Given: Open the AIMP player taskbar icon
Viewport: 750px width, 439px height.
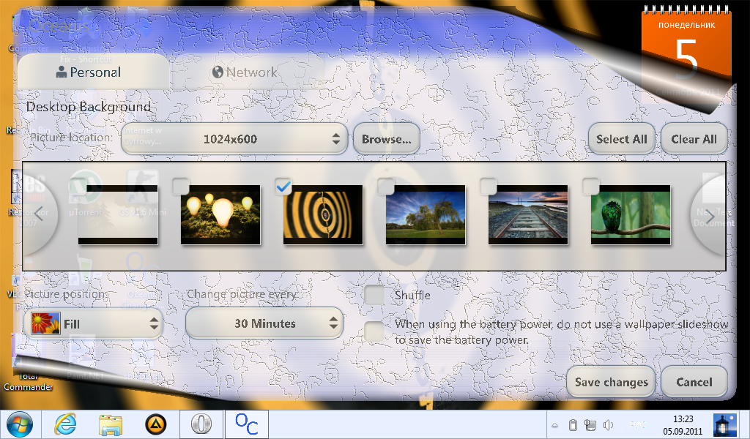Looking at the screenshot, I should (155, 424).
